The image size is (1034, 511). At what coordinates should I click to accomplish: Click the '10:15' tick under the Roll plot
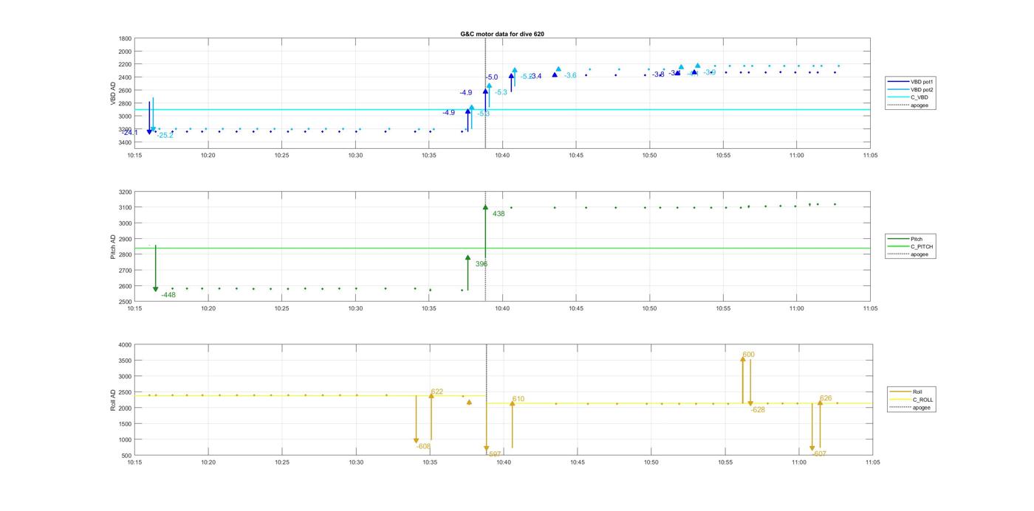(134, 462)
